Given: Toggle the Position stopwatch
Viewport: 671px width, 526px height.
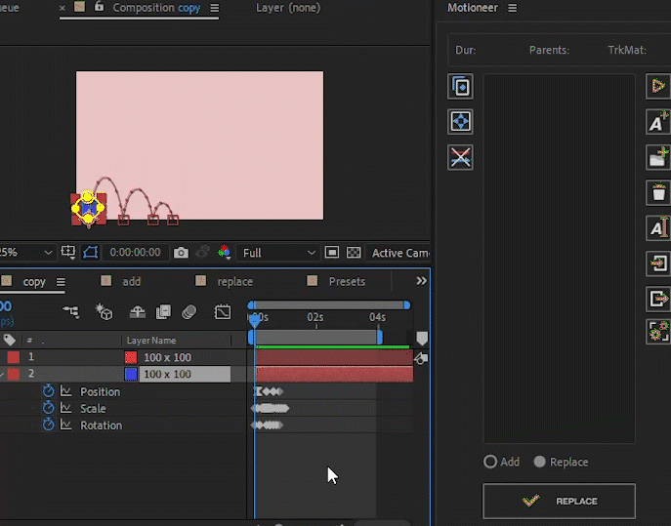Looking at the screenshot, I should click(49, 391).
